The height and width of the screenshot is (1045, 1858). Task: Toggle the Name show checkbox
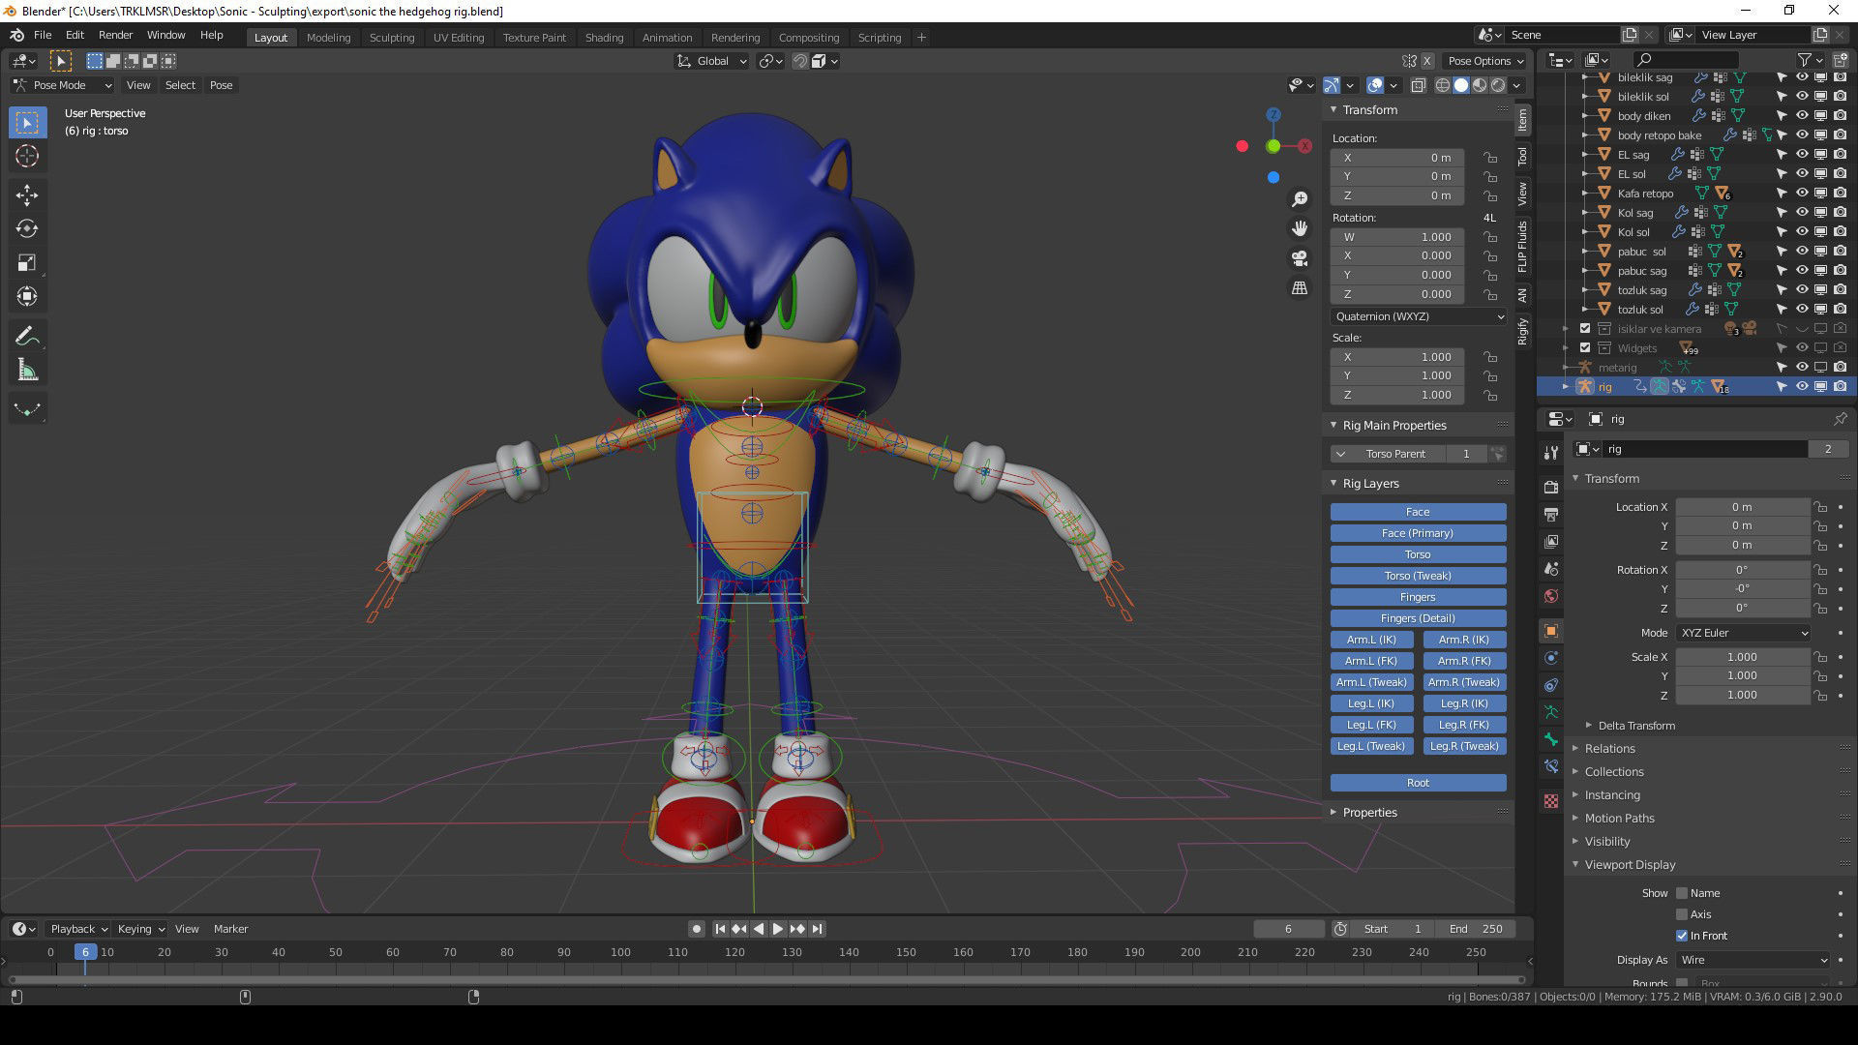[1682, 893]
